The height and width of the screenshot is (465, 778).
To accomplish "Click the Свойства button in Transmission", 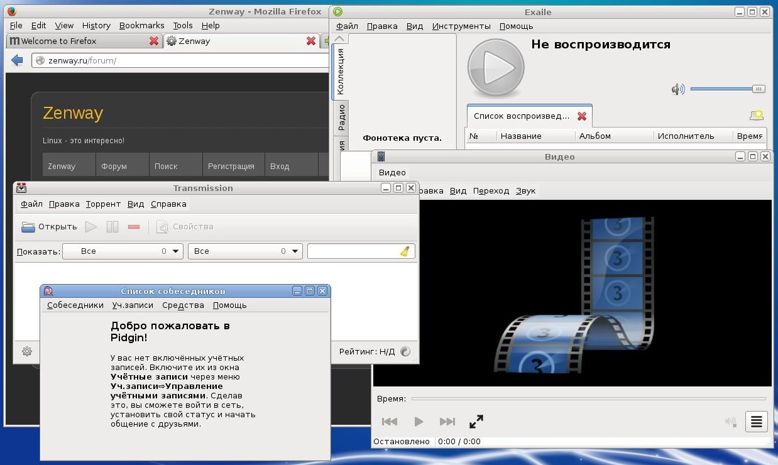I will click(x=185, y=227).
